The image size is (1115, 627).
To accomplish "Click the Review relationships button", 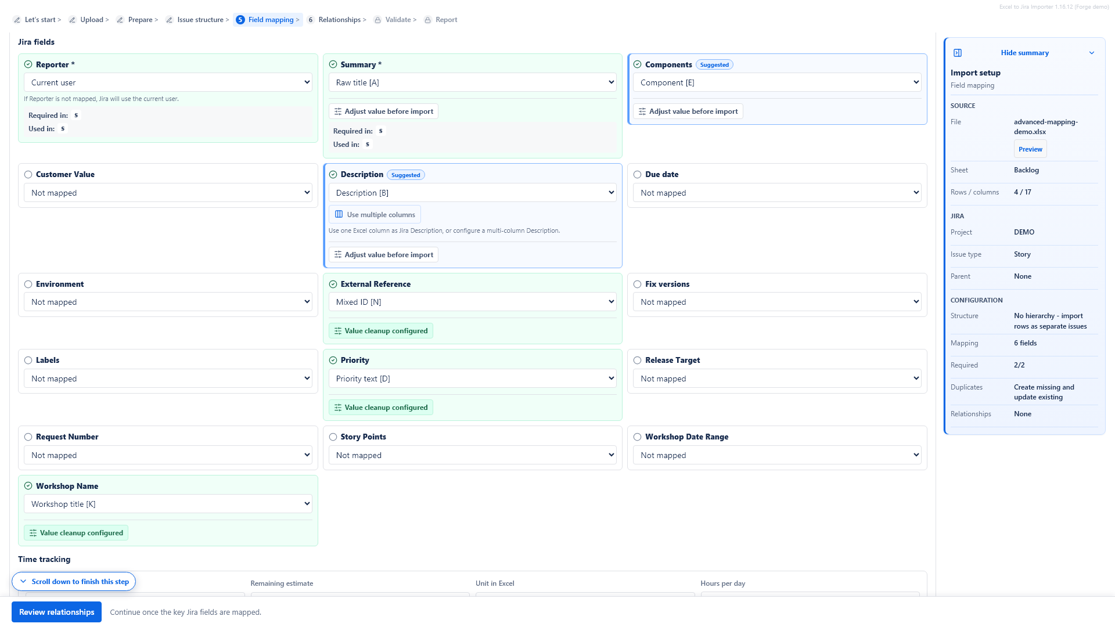I will point(56,612).
